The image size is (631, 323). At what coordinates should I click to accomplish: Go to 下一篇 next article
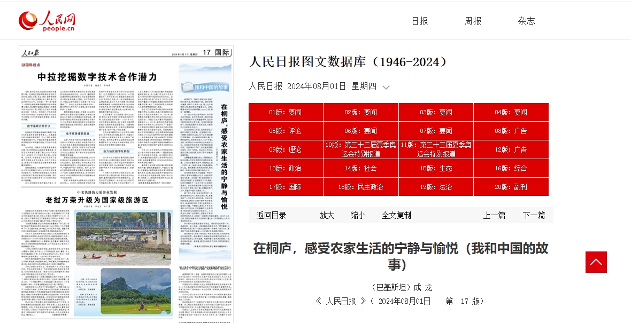pyautogui.click(x=534, y=215)
